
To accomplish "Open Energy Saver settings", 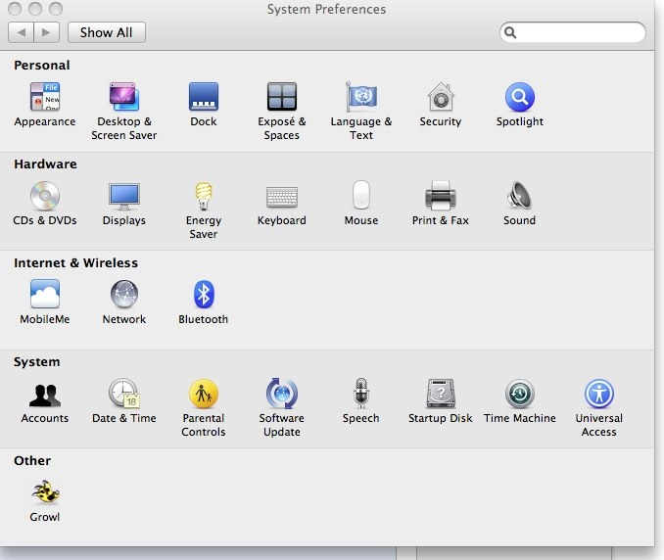I will pos(203,197).
